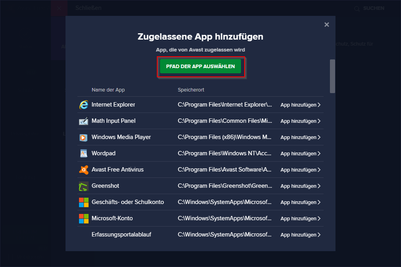Viewport: 401px width, 267px height.
Task: Click the red X button beside Schließen
Action: click(59, 8)
